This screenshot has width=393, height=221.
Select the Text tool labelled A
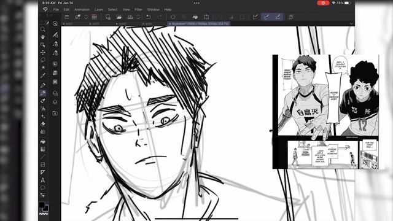43,180
